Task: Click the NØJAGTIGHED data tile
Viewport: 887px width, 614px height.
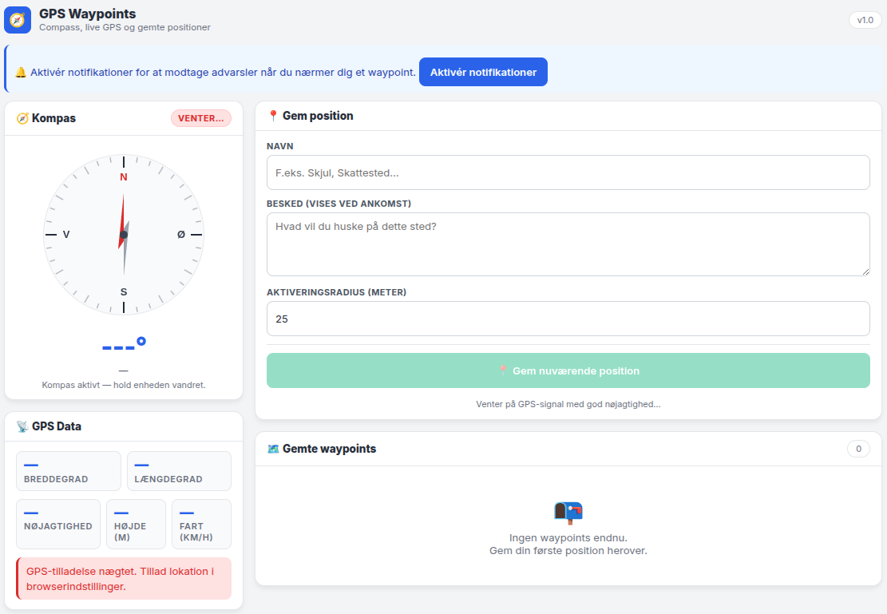Action: coord(58,524)
